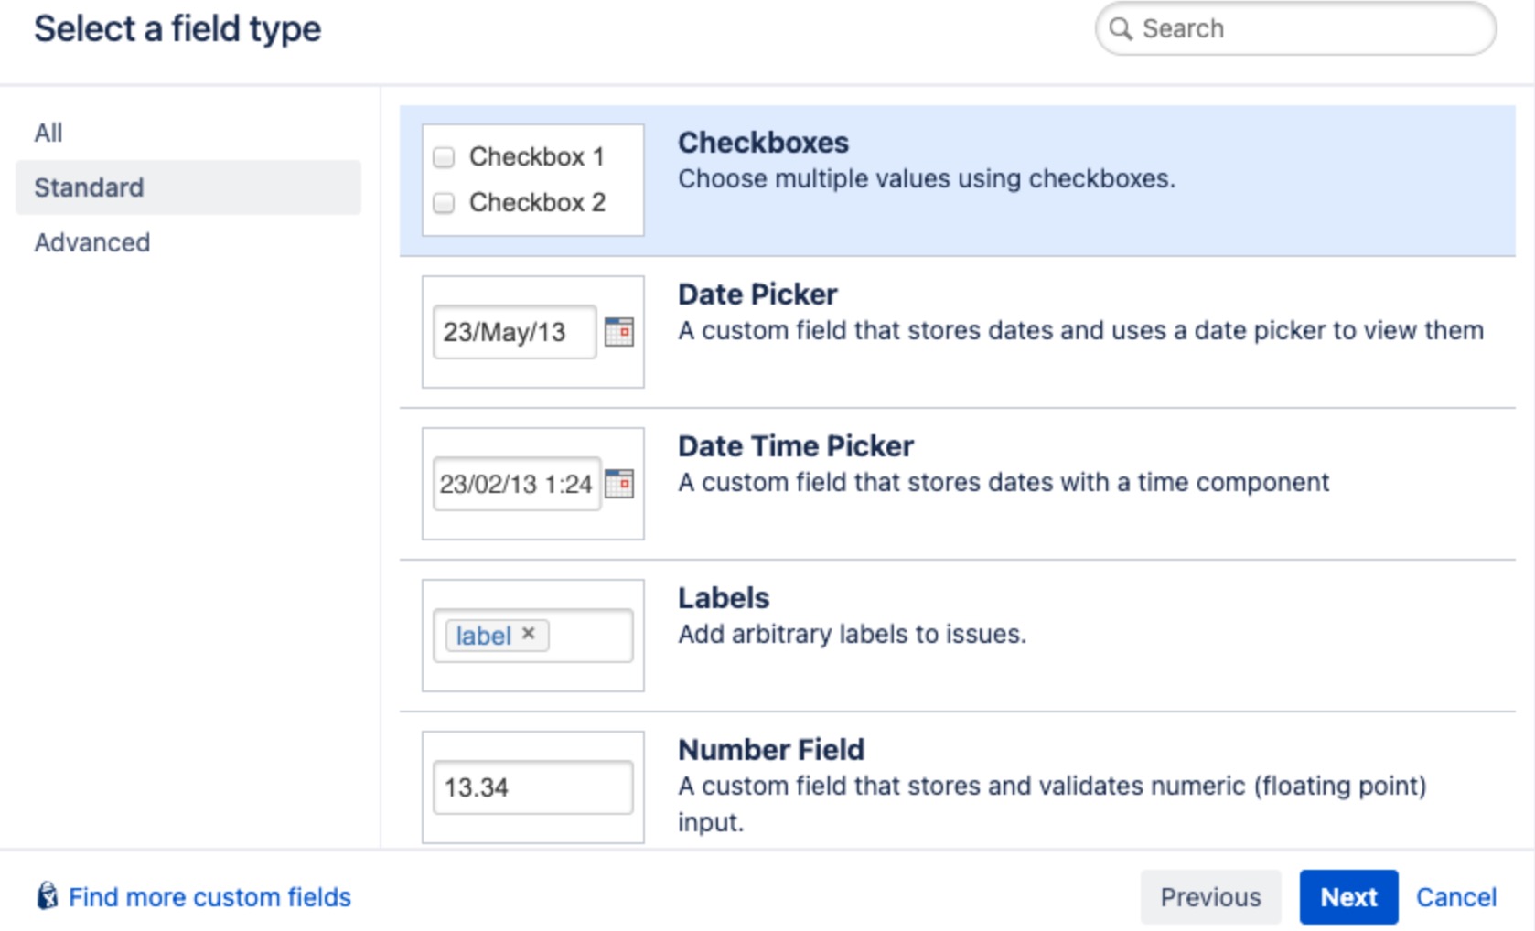This screenshot has width=1535, height=931.
Task: Cancel the field type dialog
Action: [1456, 897]
